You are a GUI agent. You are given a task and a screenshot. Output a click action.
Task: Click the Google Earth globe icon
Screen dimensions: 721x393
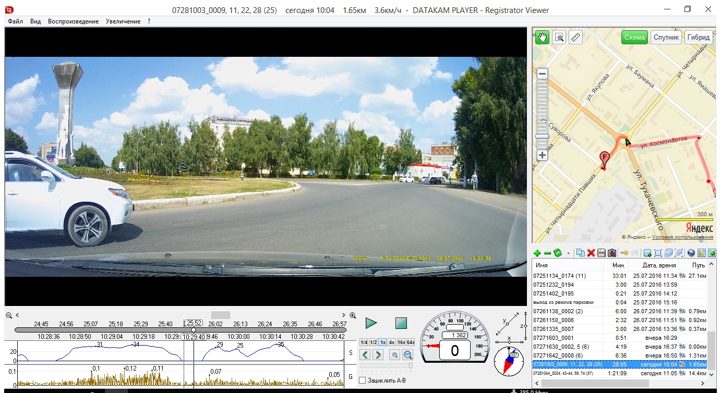pos(691,253)
